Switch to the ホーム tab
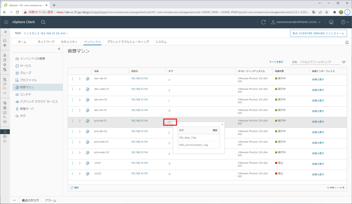This screenshot has width=352, height=204. point(22,42)
